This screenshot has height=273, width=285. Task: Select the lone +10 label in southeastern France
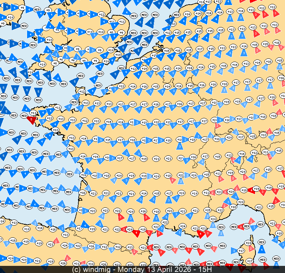pos(195,193)
